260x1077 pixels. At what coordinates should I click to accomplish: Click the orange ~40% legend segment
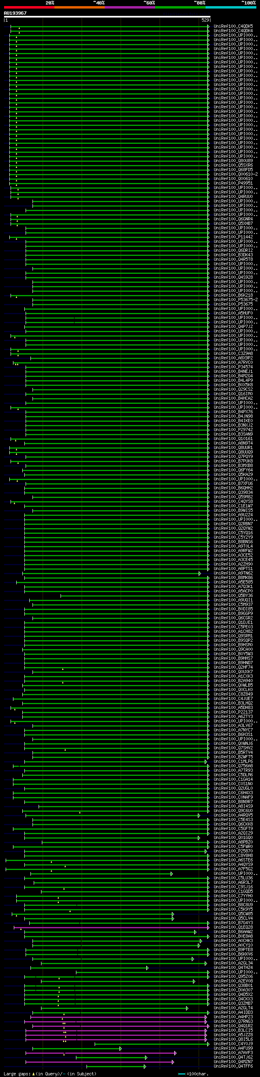80,7
